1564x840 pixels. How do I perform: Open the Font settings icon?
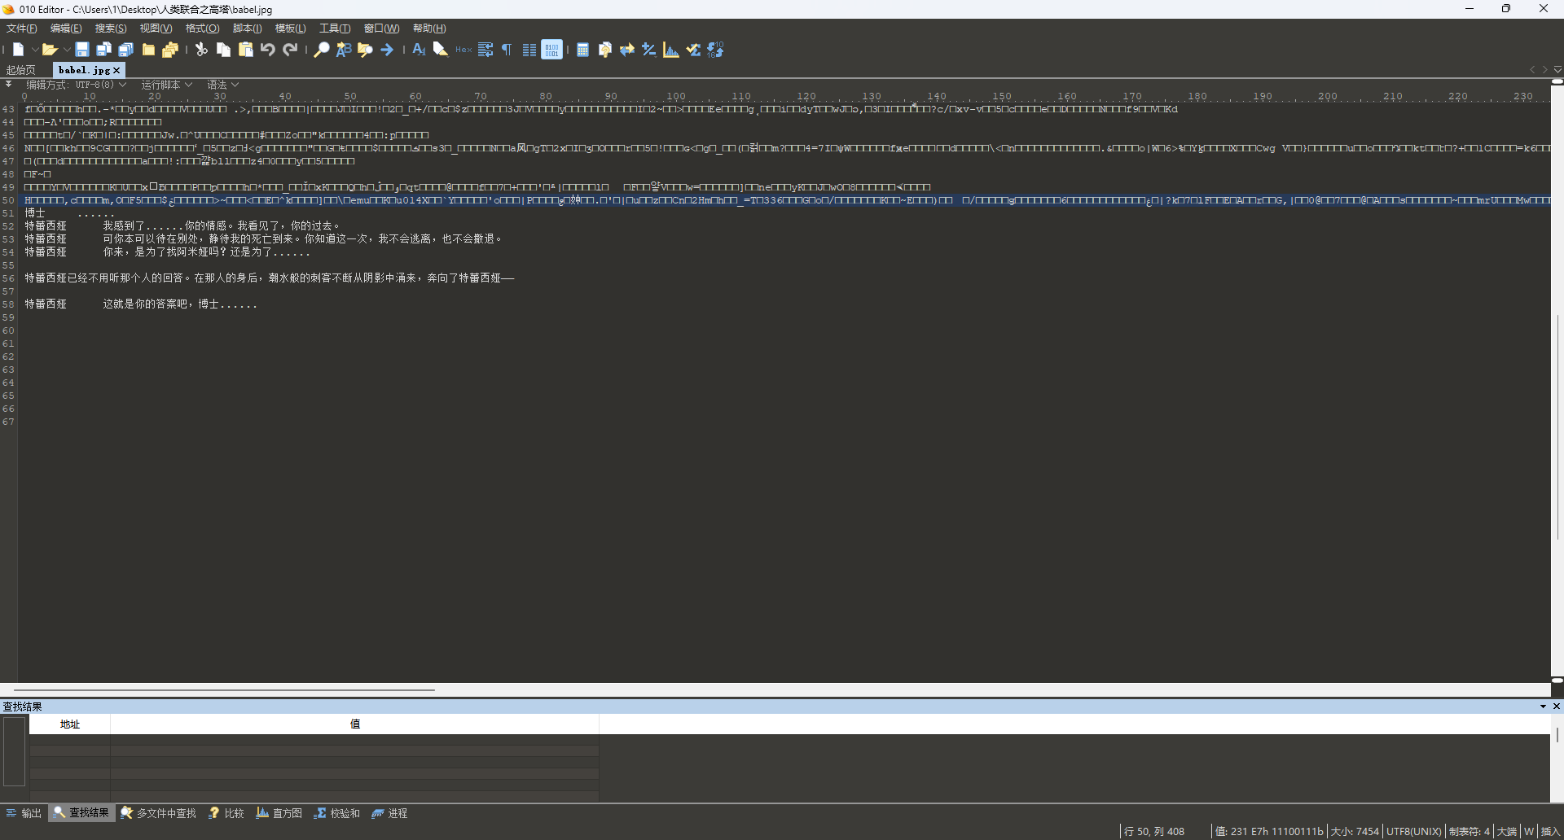(419, 50)
